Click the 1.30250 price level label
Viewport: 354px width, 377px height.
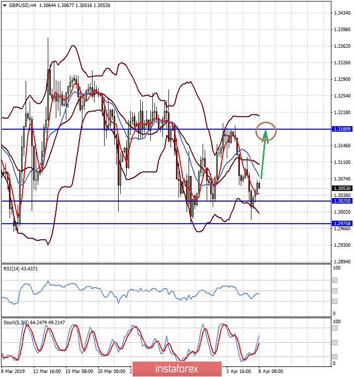pos(342,201)
